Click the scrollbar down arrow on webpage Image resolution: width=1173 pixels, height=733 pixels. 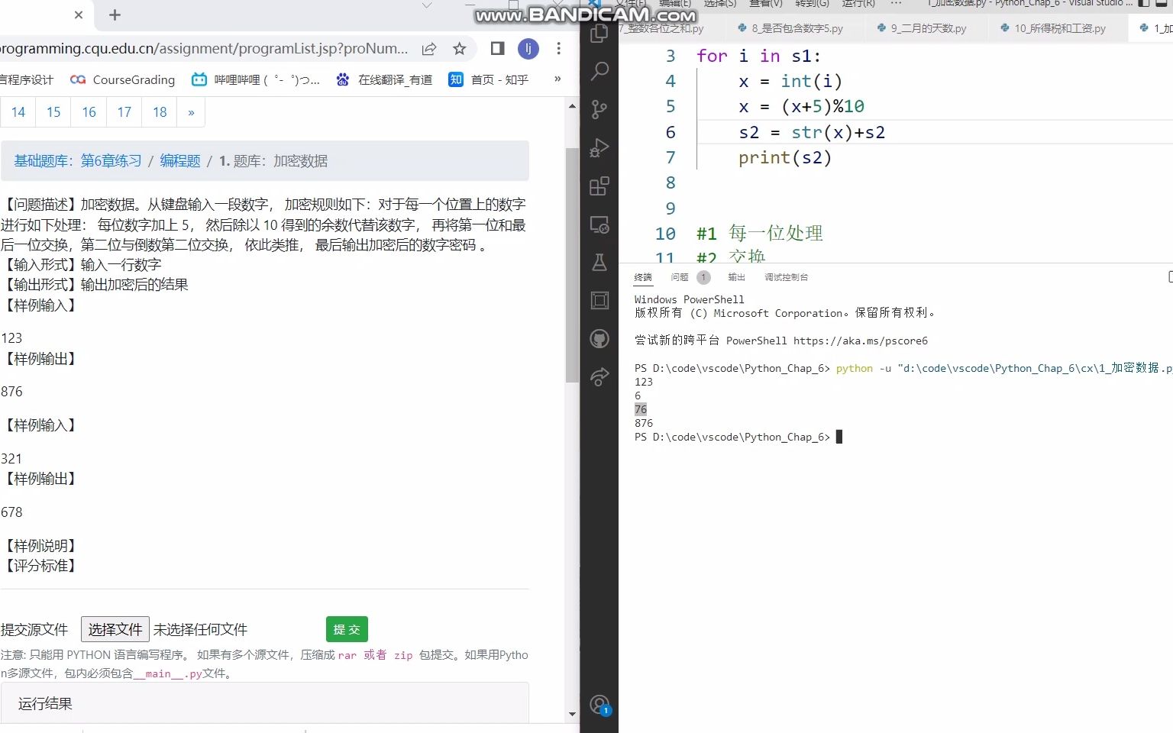572,715
